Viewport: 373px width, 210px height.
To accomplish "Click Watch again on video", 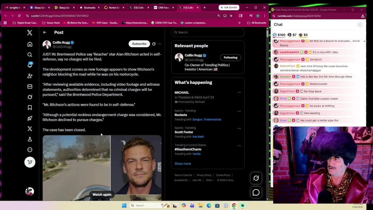I will 102,195.
